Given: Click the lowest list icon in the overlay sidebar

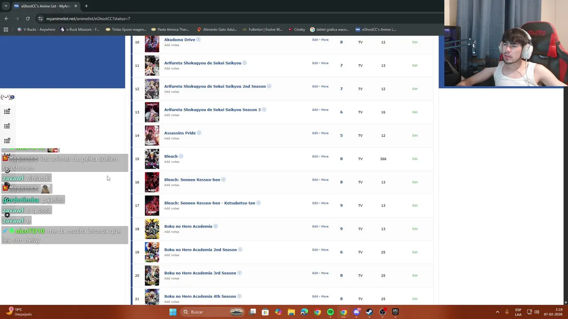Looking at the screenshot, I should pos(7,141).
